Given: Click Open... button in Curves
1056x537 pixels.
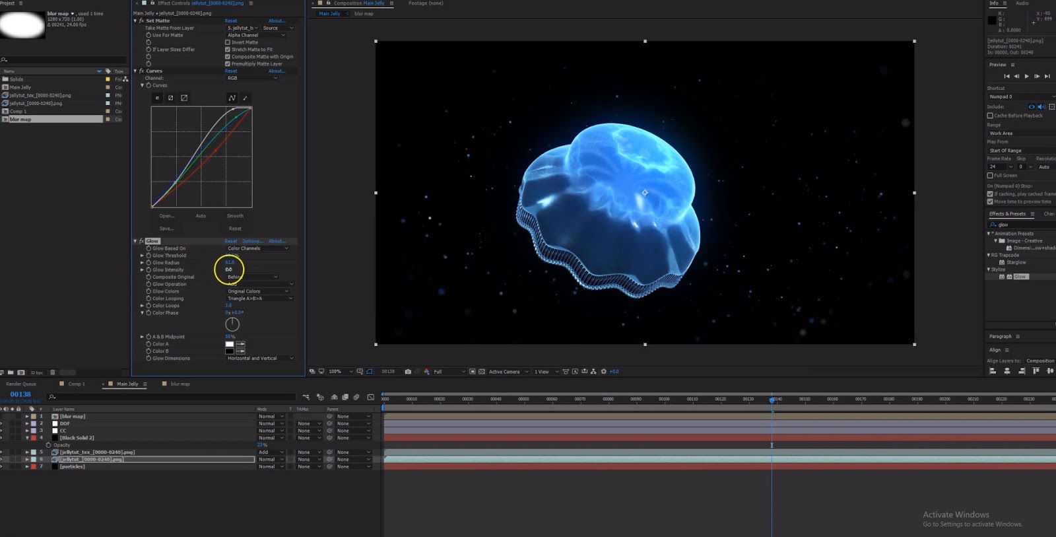Looking at the screenshot, I should (166, 216).
